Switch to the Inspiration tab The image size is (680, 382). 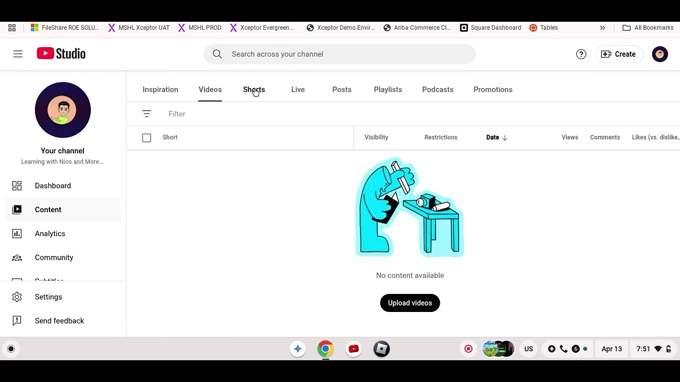160,90
